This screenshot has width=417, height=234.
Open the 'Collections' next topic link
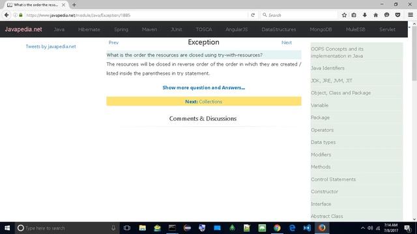(x=210, y=101)
